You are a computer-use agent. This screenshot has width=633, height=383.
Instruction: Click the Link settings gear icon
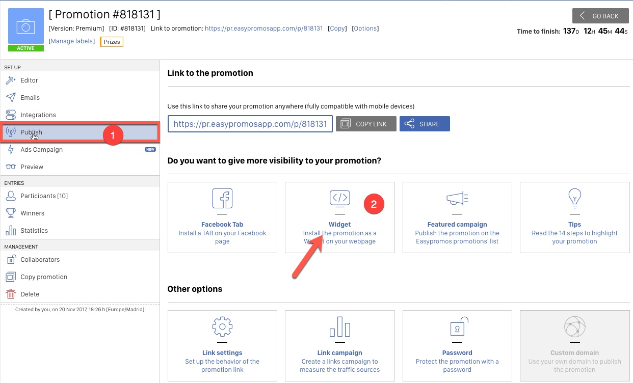point(222,326)
